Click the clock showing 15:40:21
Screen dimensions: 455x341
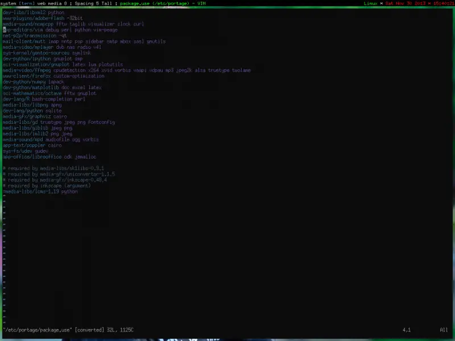(444, 3)
